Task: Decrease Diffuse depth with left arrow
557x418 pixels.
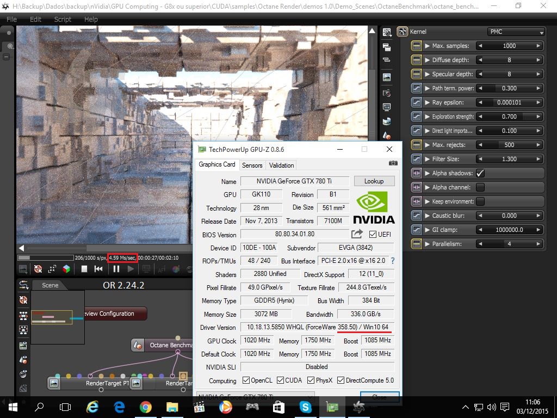Action: tap(480, 60)
